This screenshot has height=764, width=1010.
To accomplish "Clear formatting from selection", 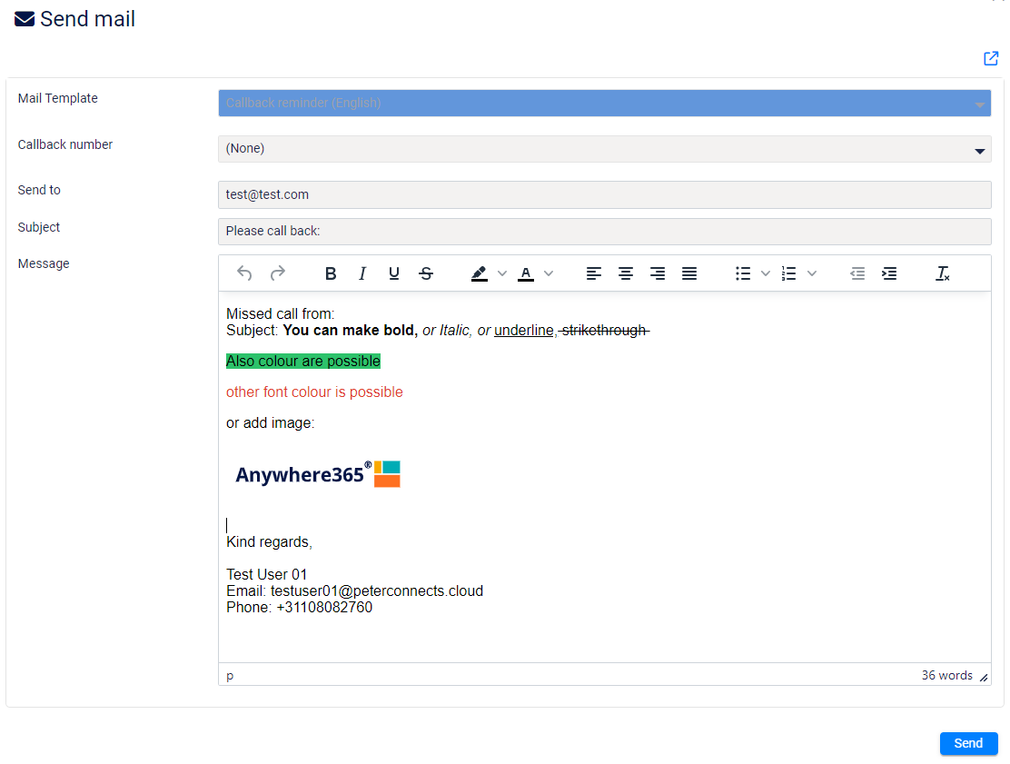I will coord(943,273).
